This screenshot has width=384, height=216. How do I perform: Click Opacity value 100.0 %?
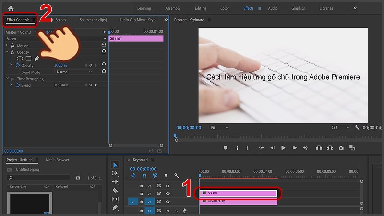[x=60, y=65]
